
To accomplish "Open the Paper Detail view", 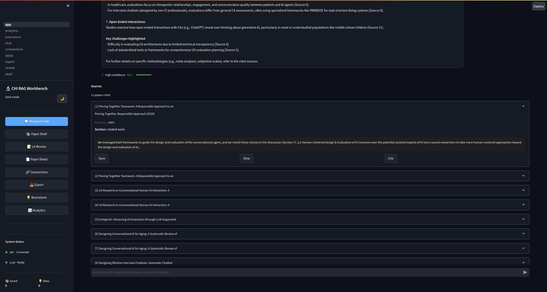I will tap(37, 159).
